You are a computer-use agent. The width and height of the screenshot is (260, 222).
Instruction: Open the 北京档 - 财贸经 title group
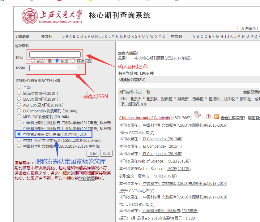[159, 99]
